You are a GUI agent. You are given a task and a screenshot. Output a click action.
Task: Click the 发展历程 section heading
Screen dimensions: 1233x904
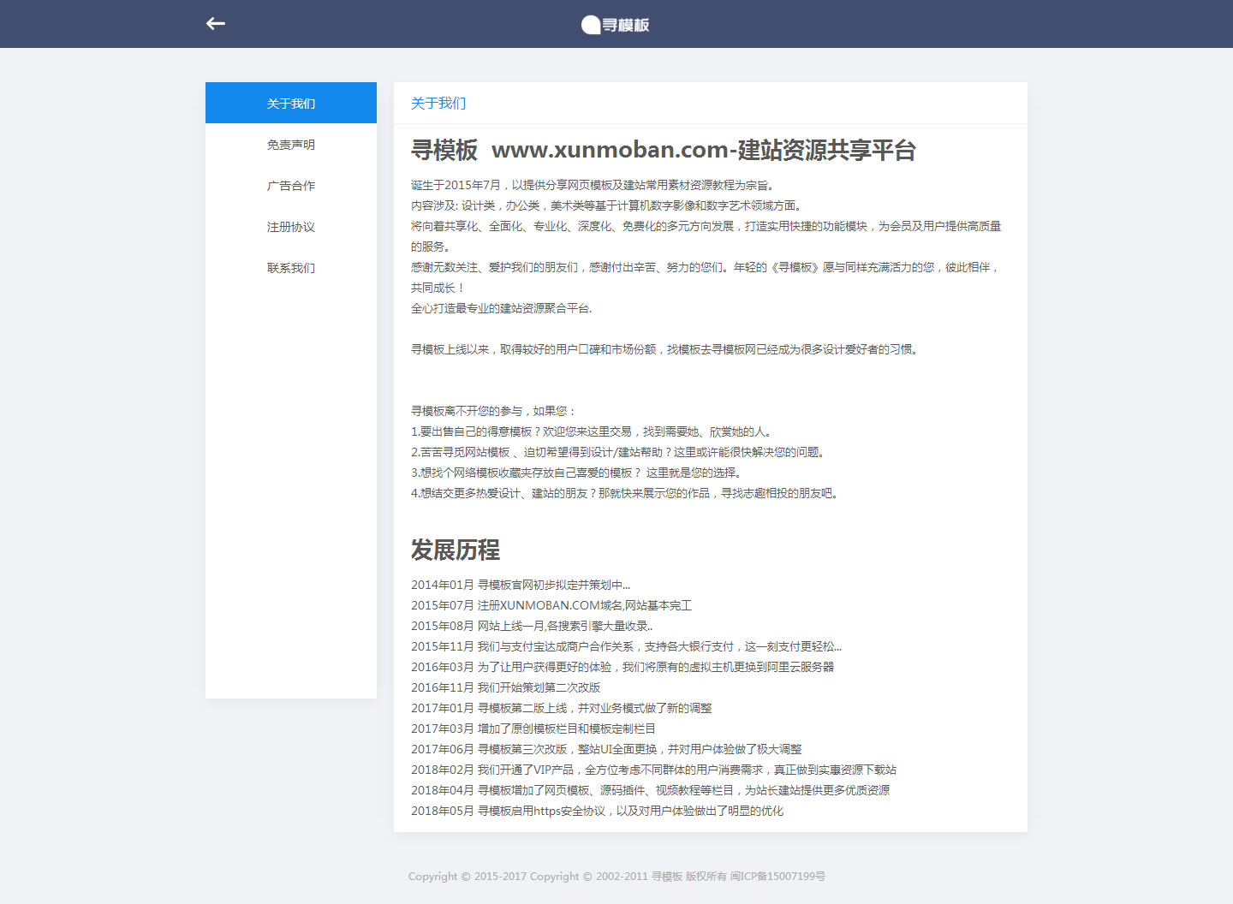pyautogui.click(x=456, y=550)
